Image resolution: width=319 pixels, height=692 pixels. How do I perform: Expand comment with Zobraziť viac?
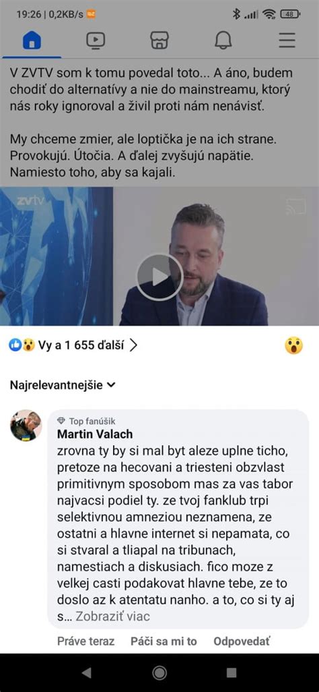point(113,616)
